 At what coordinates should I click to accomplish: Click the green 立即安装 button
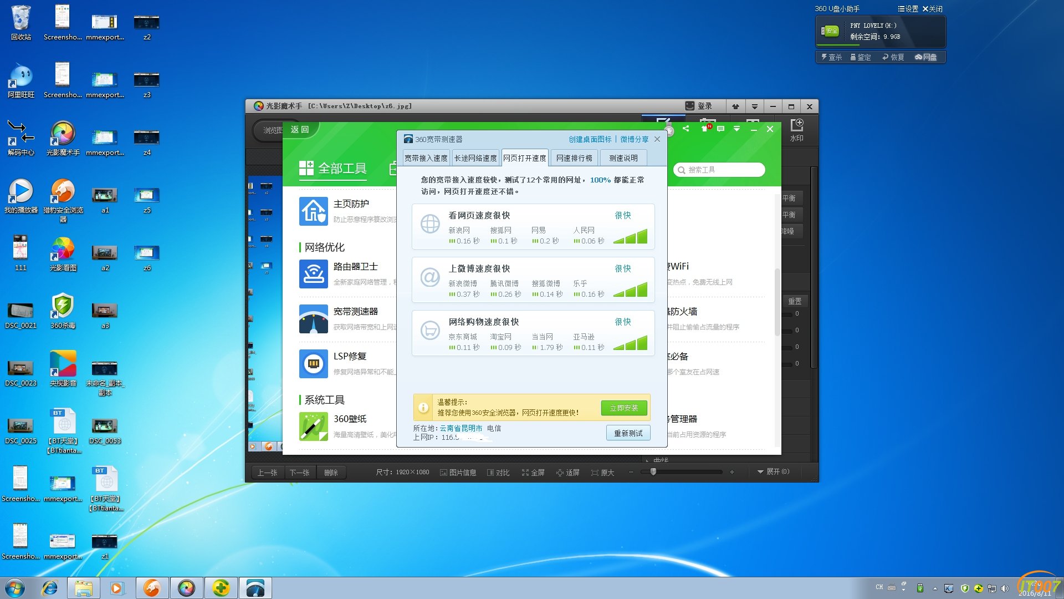click(x=624, y=408)
